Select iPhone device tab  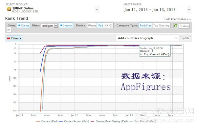[92, 26]
